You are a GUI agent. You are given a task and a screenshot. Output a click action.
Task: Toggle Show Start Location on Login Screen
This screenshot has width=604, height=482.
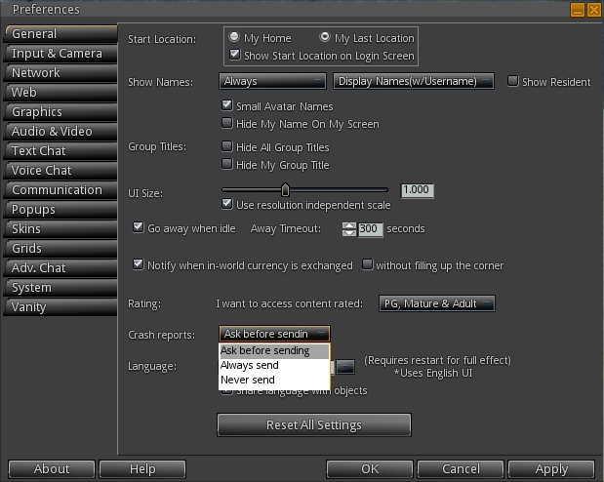point(234,54)
